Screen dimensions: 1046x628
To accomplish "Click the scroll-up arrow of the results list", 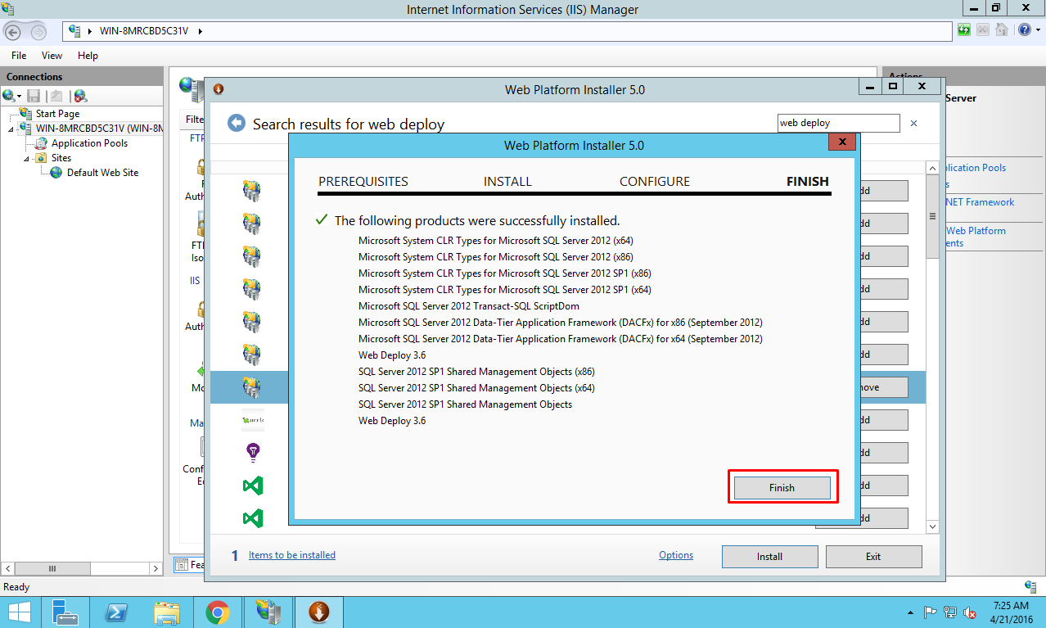I will coord(932,168).
